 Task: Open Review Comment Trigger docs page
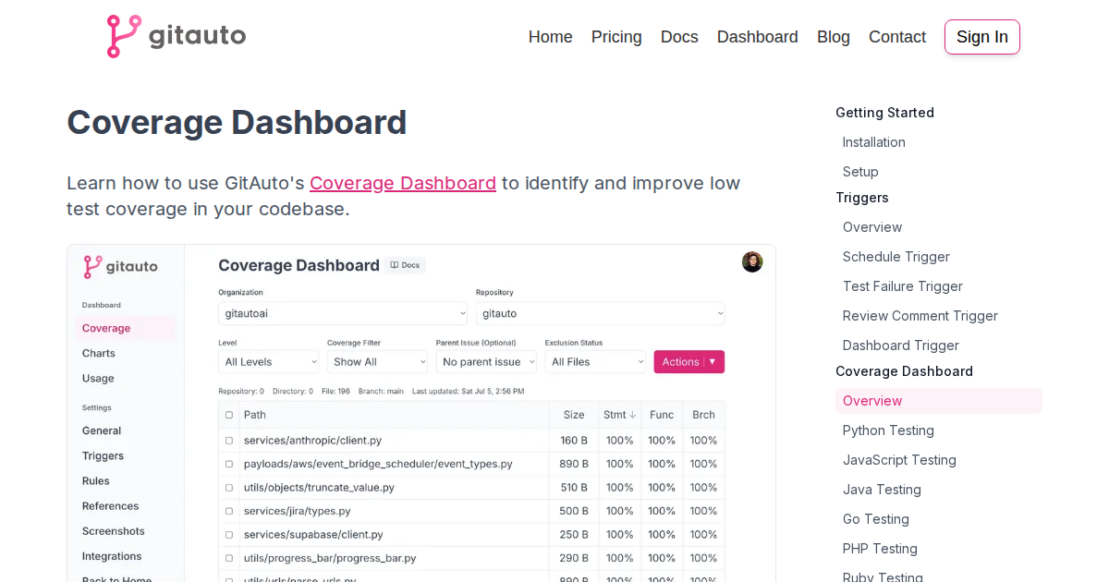tap(920, 316)
